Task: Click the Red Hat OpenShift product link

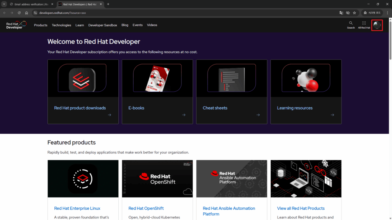Action: tap(146, 209)
